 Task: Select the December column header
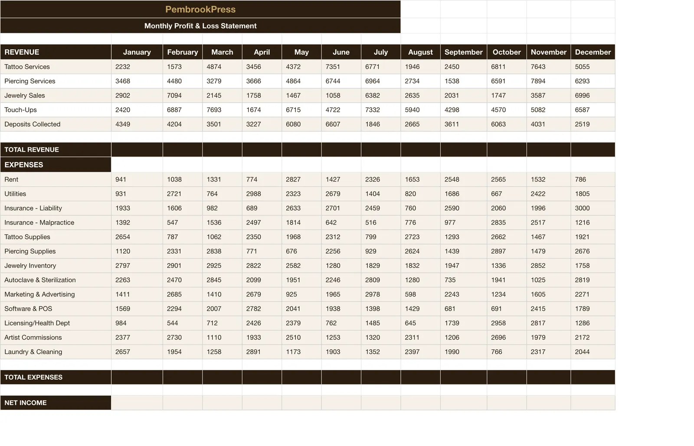pyautogui.click(x=593, y=52)
